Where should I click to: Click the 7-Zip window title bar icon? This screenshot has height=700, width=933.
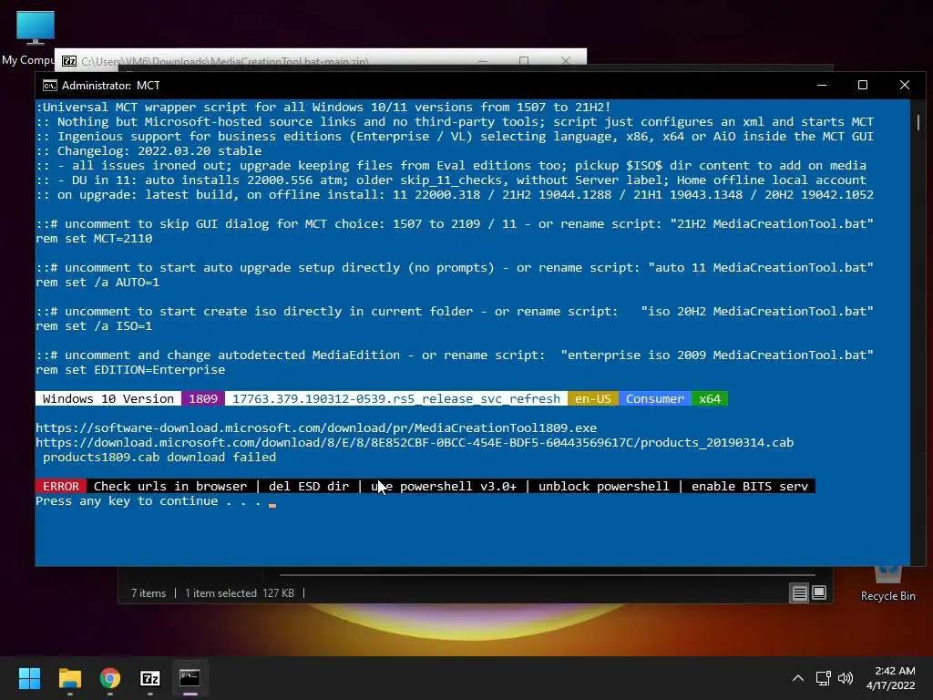pos(69,61)
